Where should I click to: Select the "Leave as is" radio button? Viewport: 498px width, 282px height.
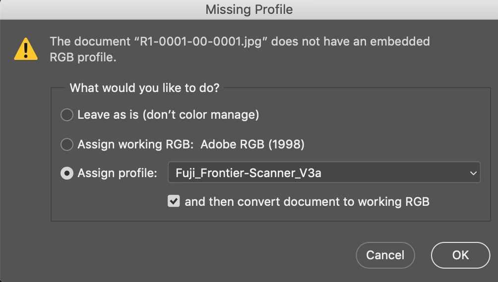(66, 115)
